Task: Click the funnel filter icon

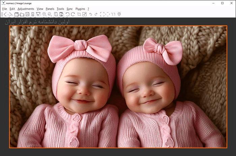Action: coord(38,14)
